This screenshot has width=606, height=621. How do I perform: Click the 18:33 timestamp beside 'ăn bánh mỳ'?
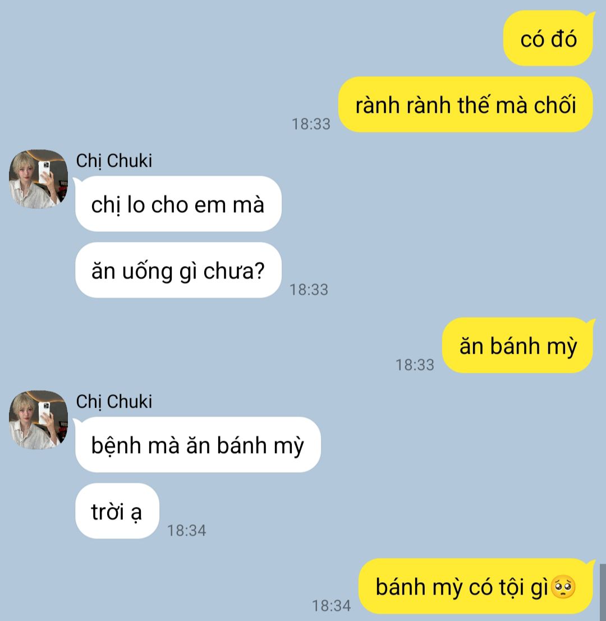coord(415,365)
